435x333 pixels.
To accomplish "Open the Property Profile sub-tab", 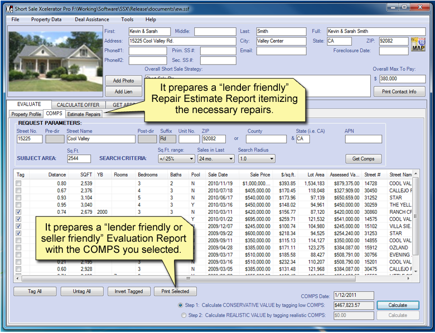I will click(26, 114).
